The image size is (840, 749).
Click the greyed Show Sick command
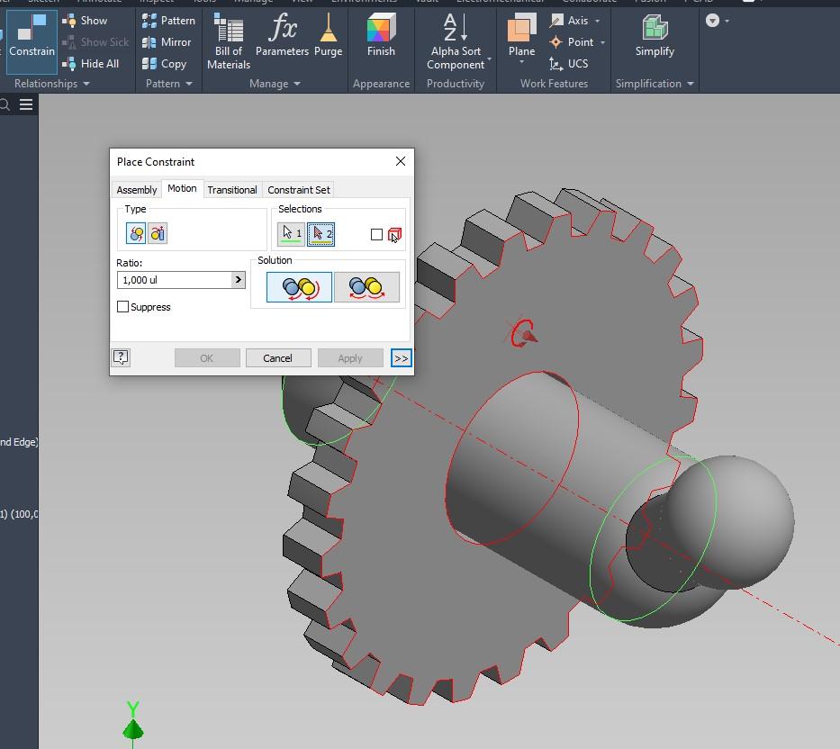95,41
